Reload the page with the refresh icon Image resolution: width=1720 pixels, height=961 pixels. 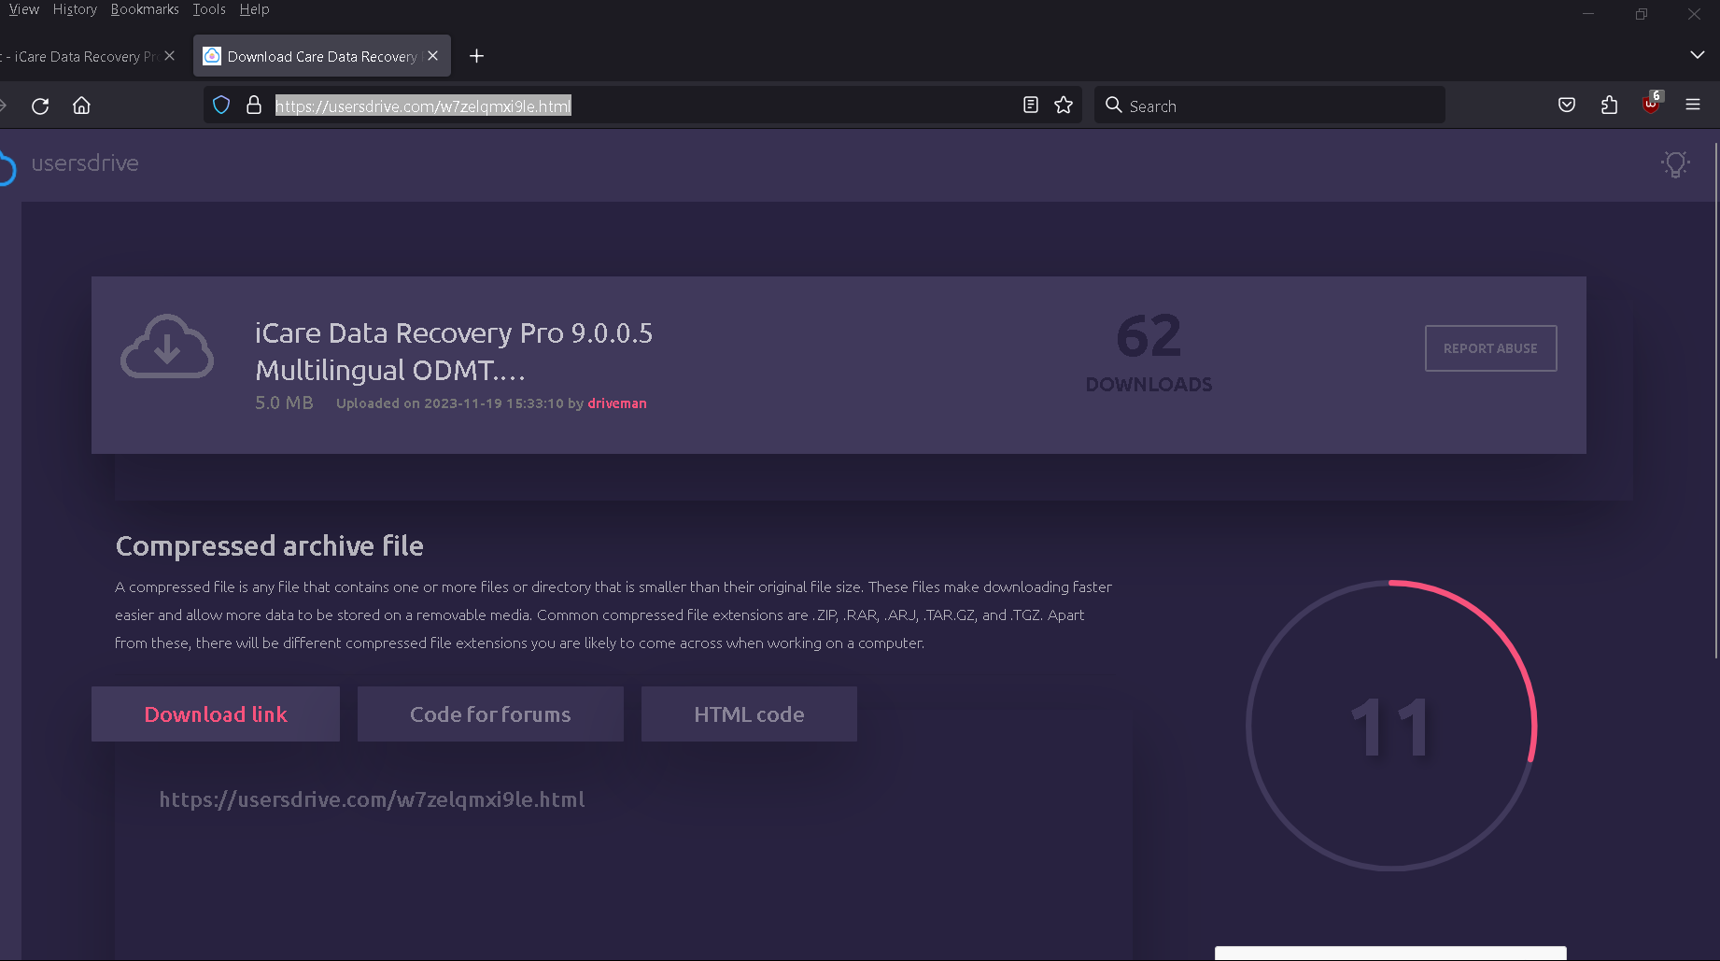point(40,106)
